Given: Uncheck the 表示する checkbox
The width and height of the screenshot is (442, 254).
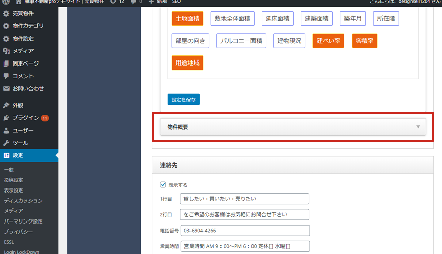Looking at the screenshot, I should pyautogui.click(x=163, y=185).
